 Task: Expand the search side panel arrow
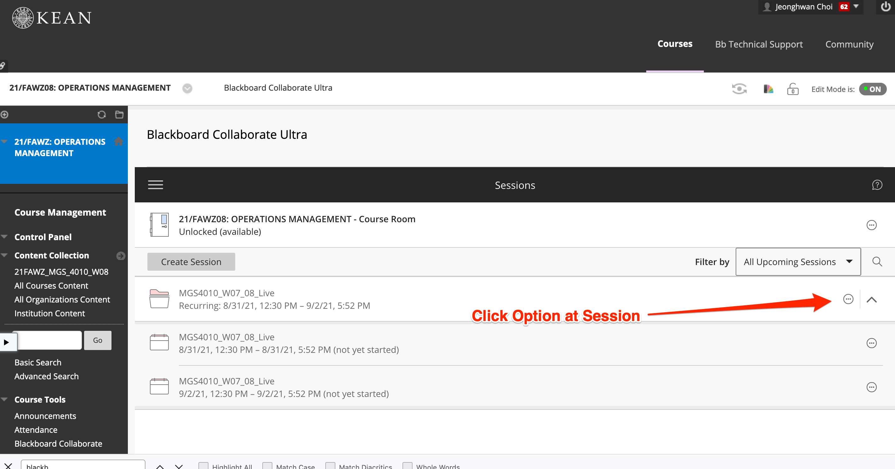pyautogui.click(x=6, y=342)
